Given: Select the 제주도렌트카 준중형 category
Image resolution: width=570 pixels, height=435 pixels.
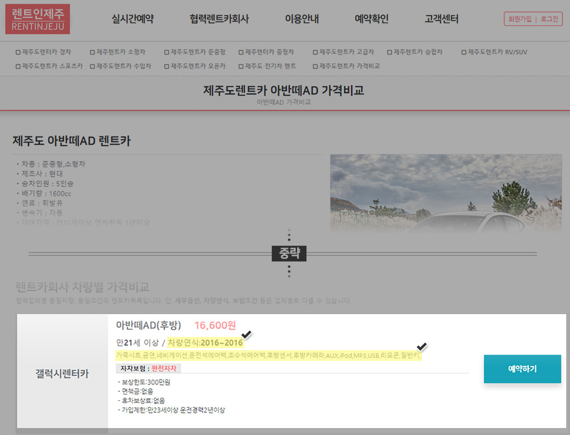Looking at the screenshot, I should [195, 52].
